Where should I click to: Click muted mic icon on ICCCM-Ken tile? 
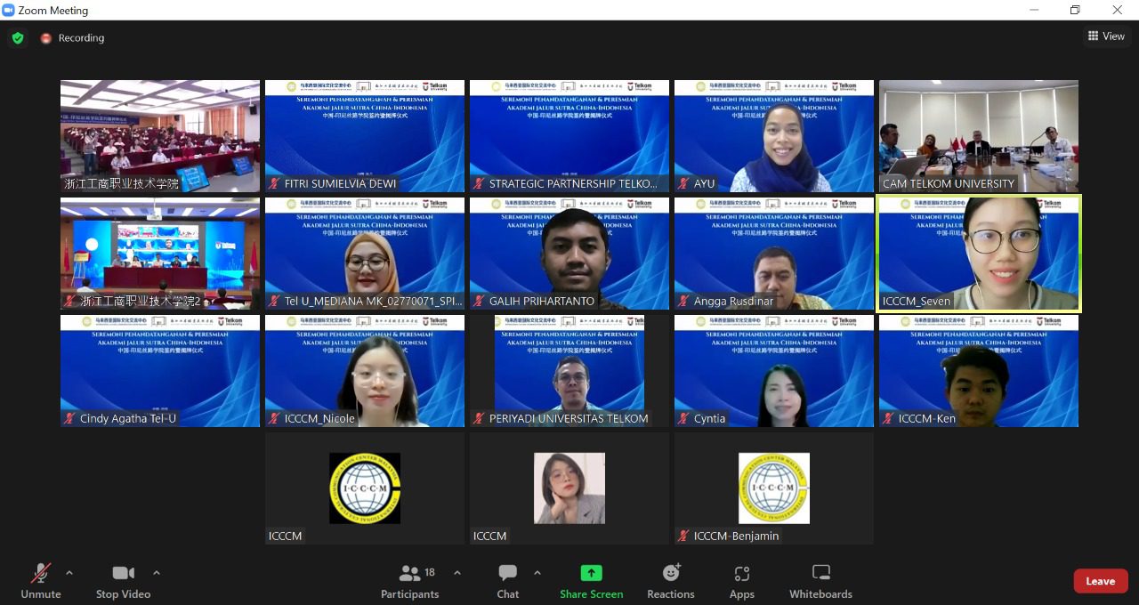pos(889,418)
